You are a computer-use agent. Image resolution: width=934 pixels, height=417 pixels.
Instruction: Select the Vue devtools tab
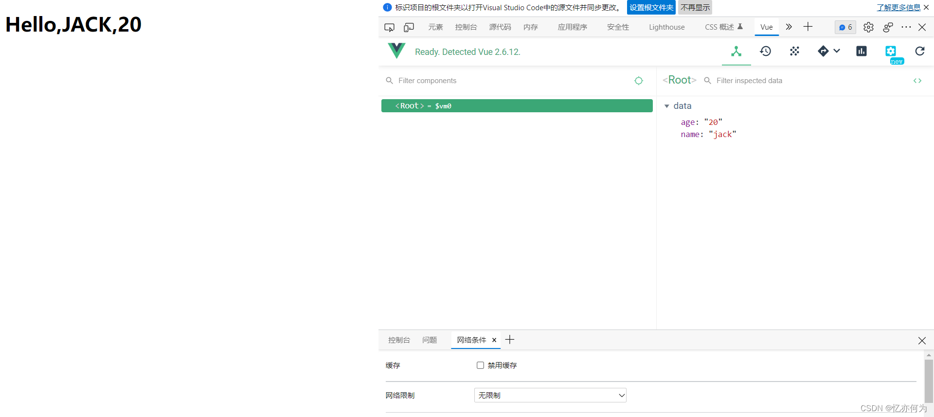767,27
